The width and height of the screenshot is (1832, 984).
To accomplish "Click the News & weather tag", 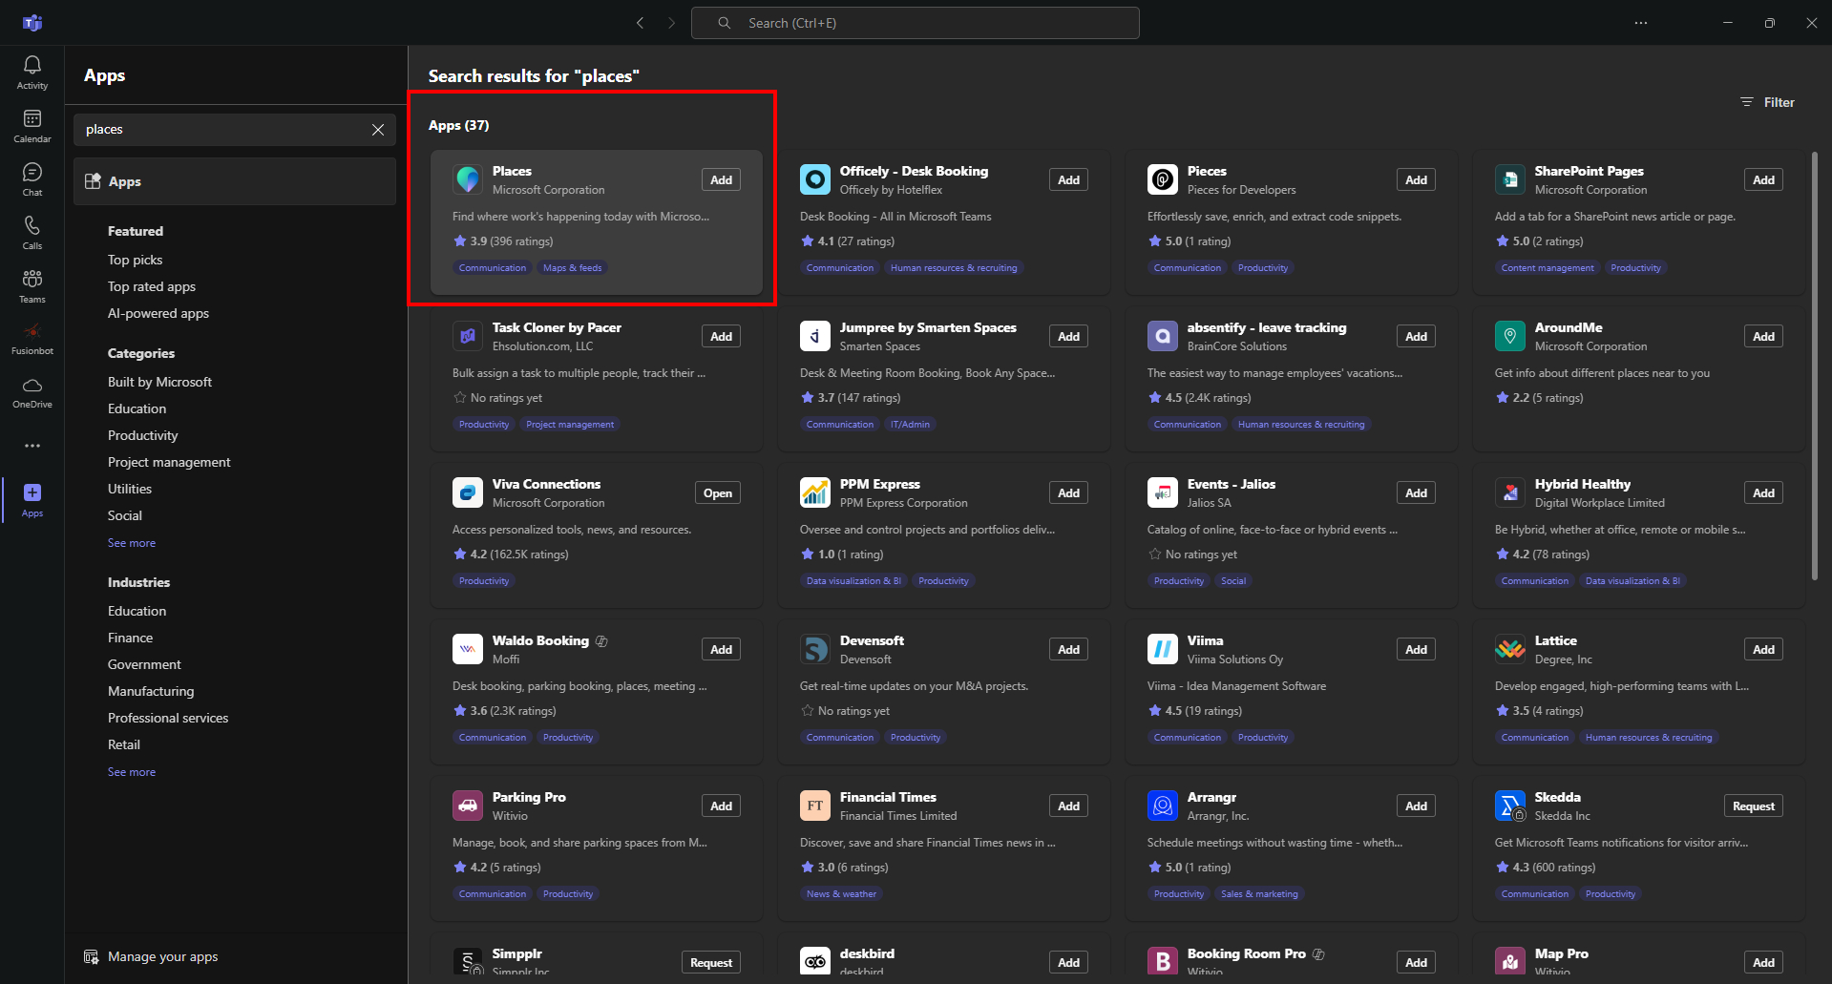I will [841, 894].
